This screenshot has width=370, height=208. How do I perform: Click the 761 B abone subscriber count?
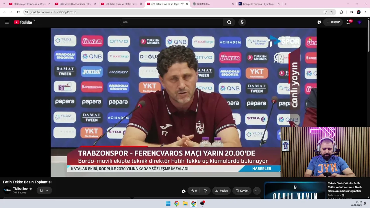point(20,193)
